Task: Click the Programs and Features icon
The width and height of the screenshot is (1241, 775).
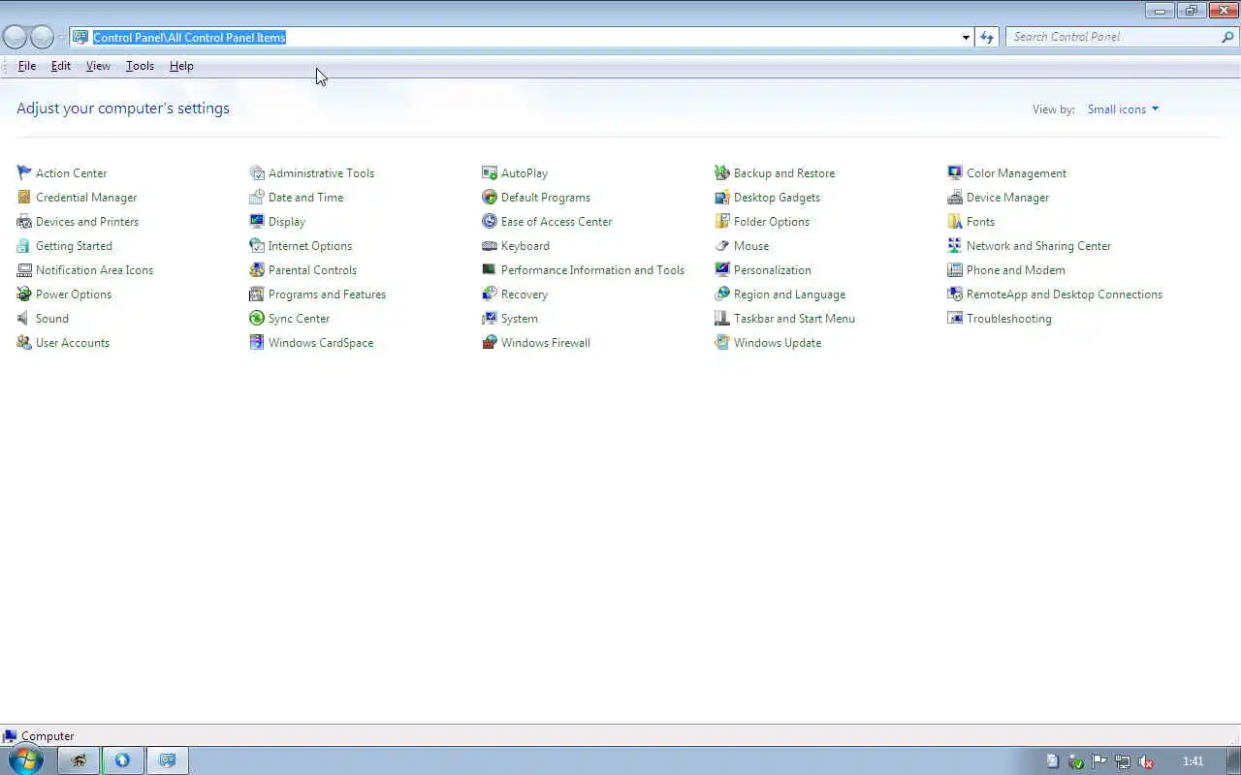Action: click(x=257, y=294)
